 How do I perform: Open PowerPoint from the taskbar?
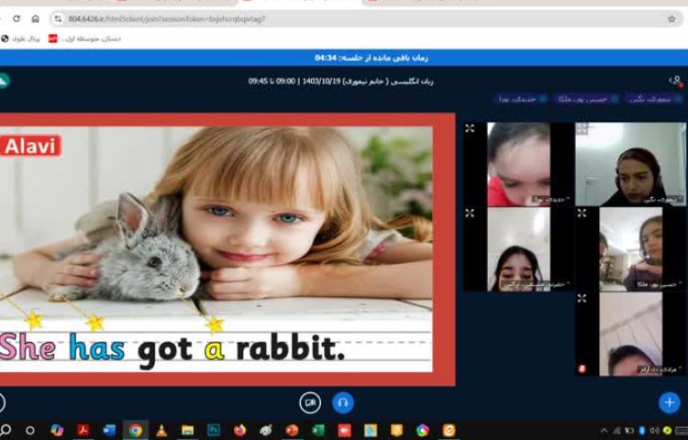pyautogui.click(x=292, y=430)
